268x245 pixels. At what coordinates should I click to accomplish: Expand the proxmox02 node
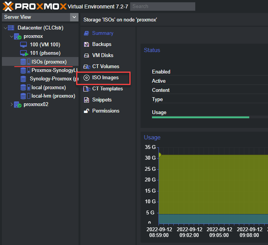tap(11, 105)
